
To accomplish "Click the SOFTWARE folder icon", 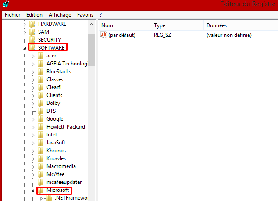I will (x=32, y=47).
